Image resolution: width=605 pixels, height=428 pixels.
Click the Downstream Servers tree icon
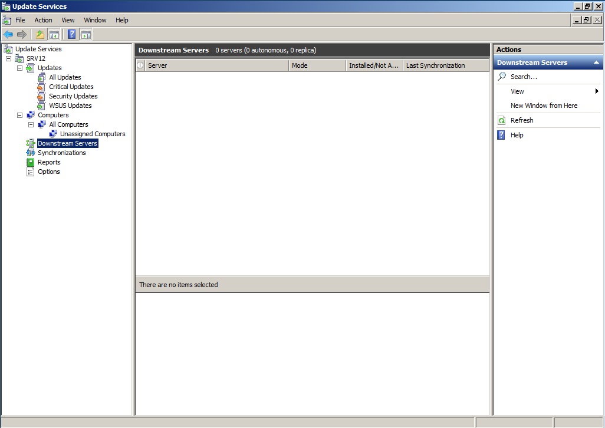31,143
